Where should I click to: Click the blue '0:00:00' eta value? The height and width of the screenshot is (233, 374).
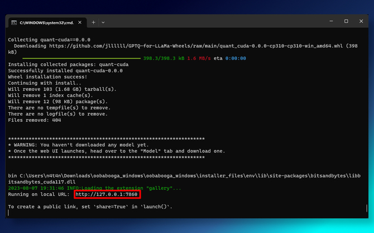[x=236, y=58]
